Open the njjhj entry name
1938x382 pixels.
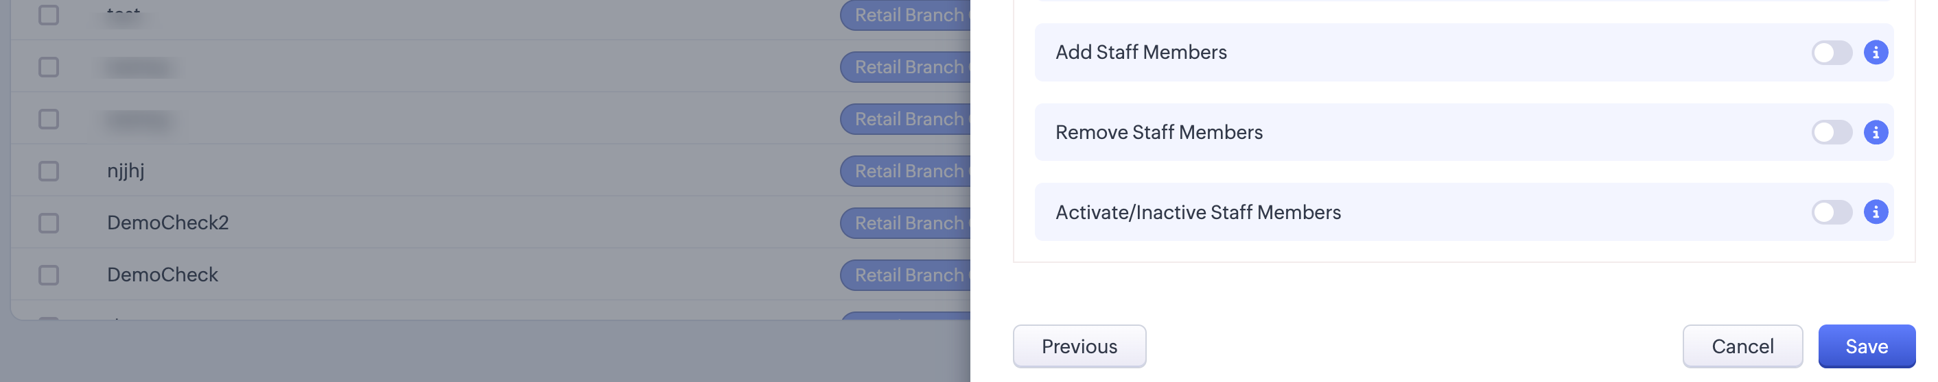126,171
